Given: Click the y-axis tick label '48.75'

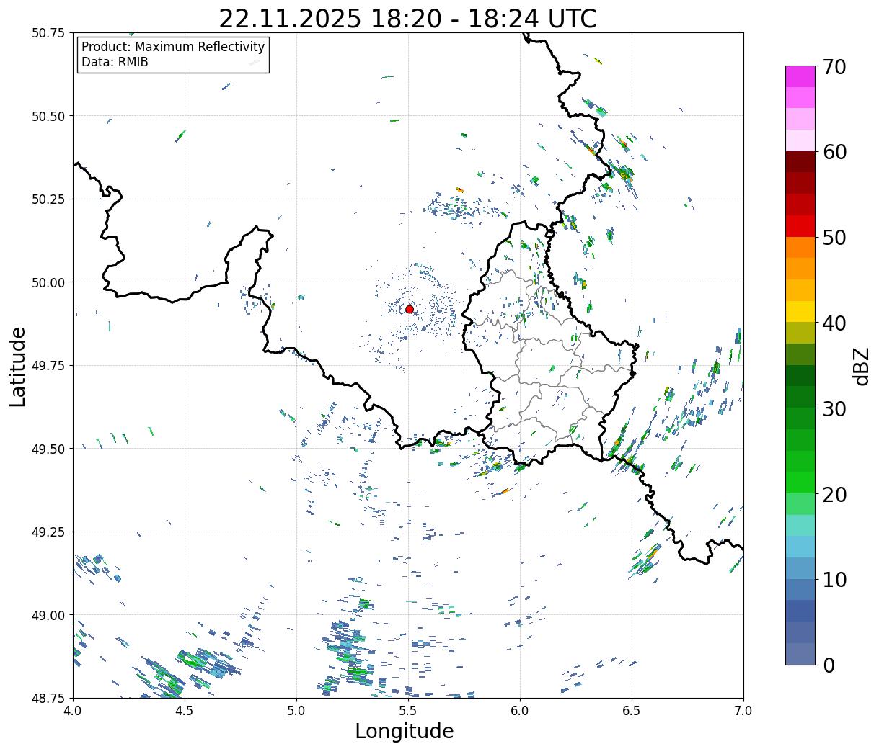Looking at the screenshot, I should point(48,698).
